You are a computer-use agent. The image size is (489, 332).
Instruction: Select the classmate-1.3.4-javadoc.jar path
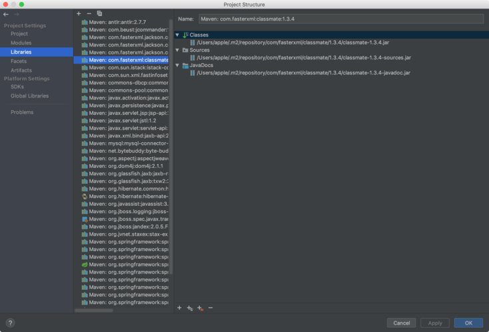(x=303, y=73)
